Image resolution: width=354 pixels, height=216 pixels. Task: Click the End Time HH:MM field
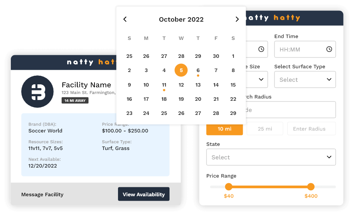pos(299,49)
